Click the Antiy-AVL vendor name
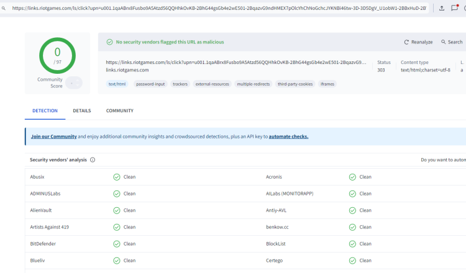The height and width of the screenshot is (273, 466). tap(276, 210)
